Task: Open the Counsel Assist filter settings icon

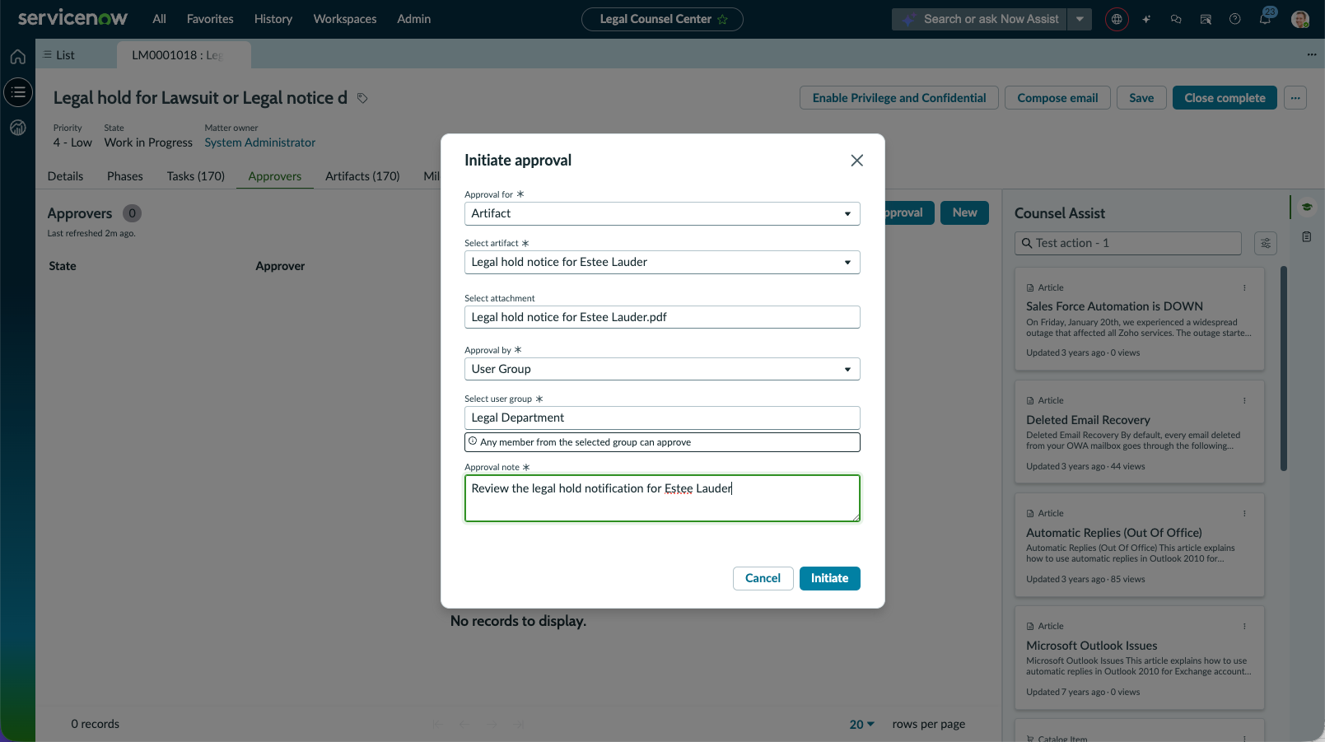Action: [x=1266, y=243]
